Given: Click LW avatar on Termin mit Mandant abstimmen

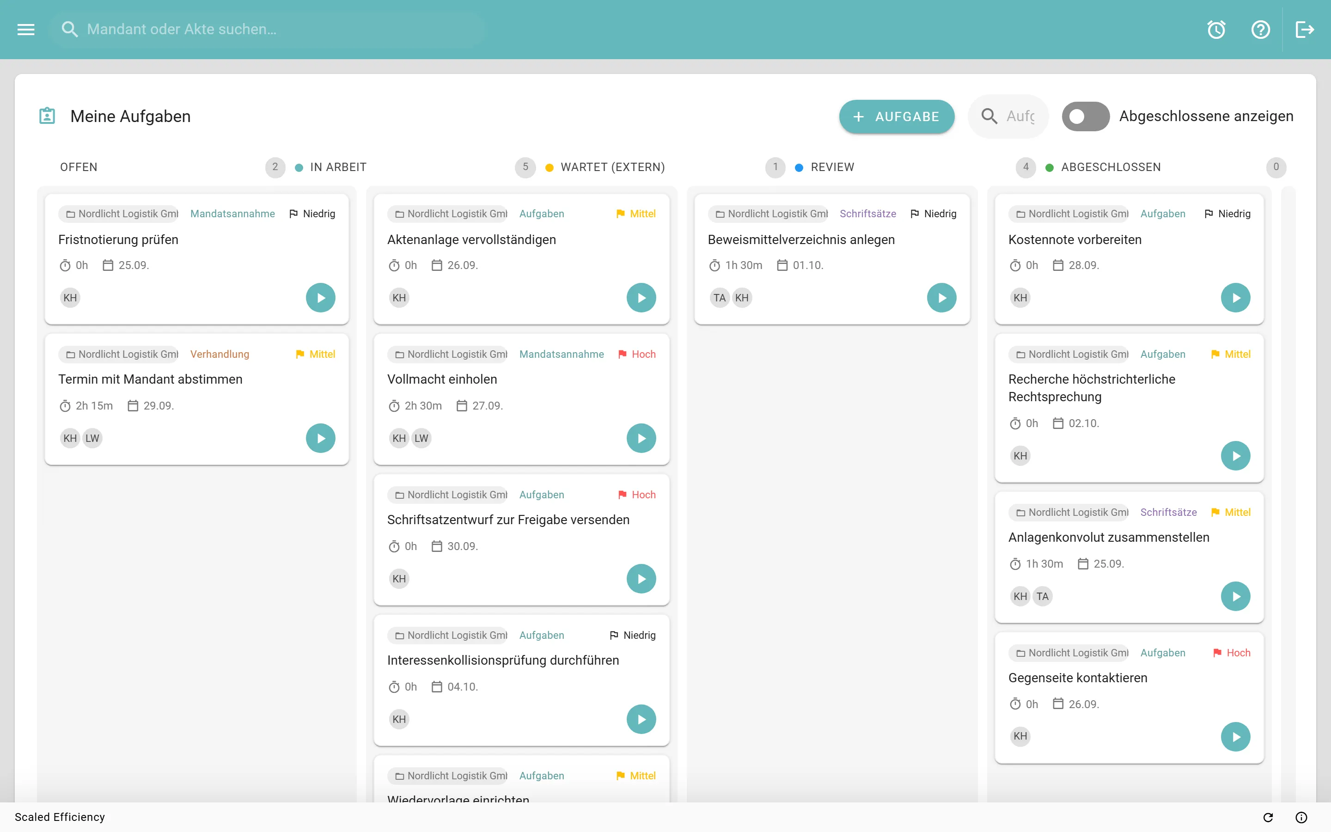Looking at the screenshot, I should pos(92,438).
